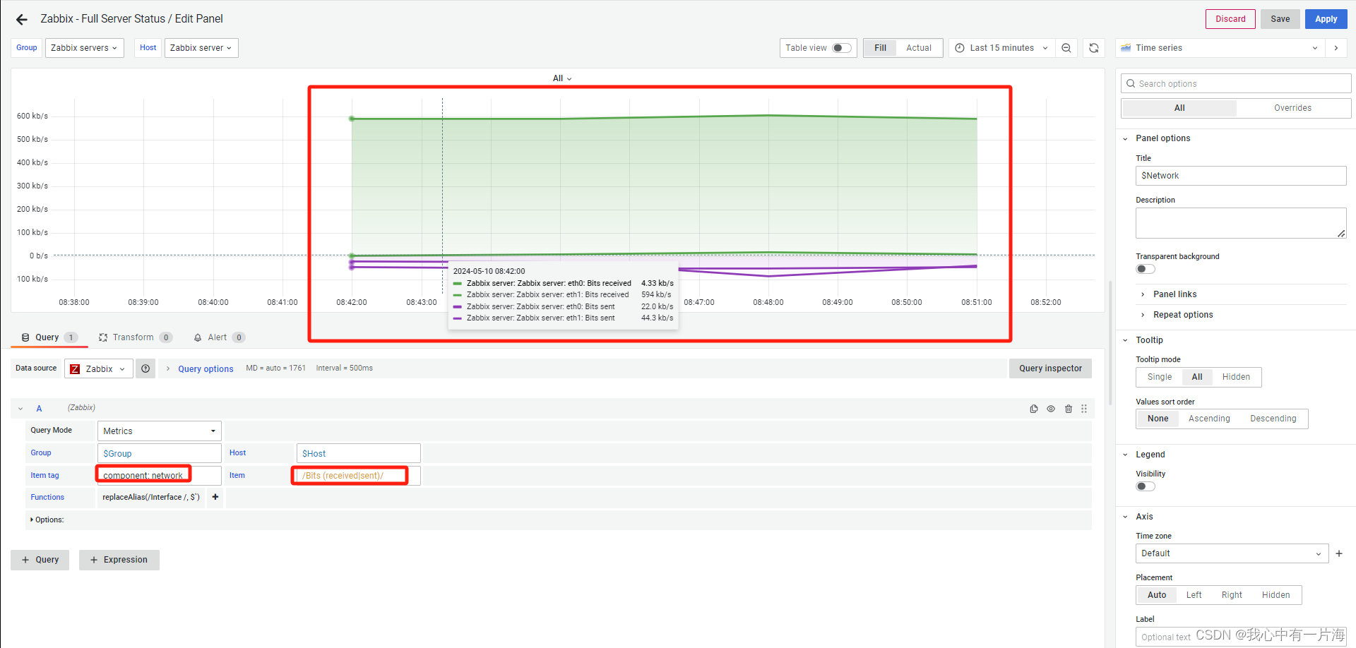The height and width of the screenshot is (648, 1356).
Task: Set axis placement to Auto
Action: [1157, 595]
